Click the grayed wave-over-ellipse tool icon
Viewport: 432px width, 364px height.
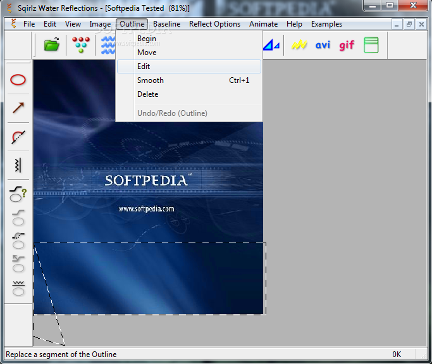pos(18,289)
